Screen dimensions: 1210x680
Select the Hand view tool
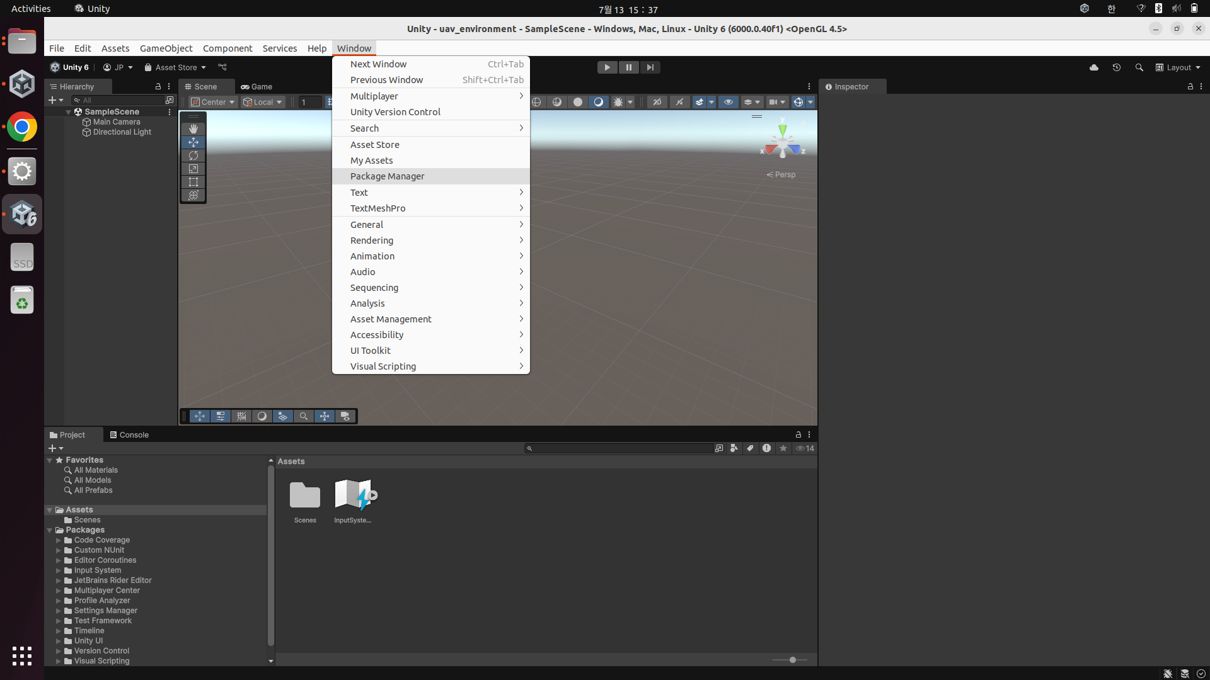pos(193,128)
